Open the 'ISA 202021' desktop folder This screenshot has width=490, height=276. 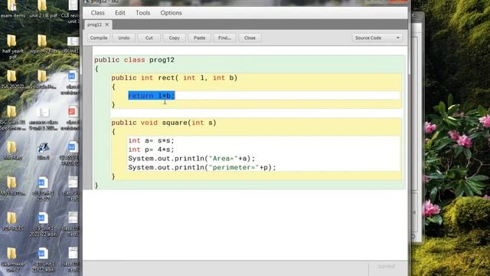tap(11, 77)
